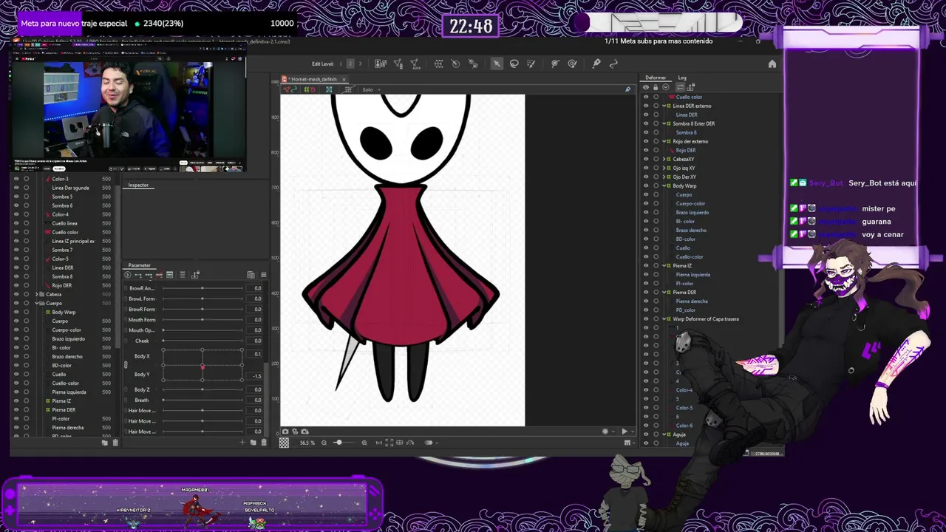
Task: Switch to the Deformer tab
Action: coord(656,78)
